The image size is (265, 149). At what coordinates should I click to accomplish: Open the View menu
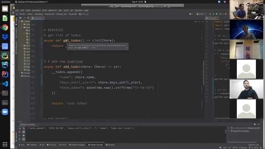[28, 10]
